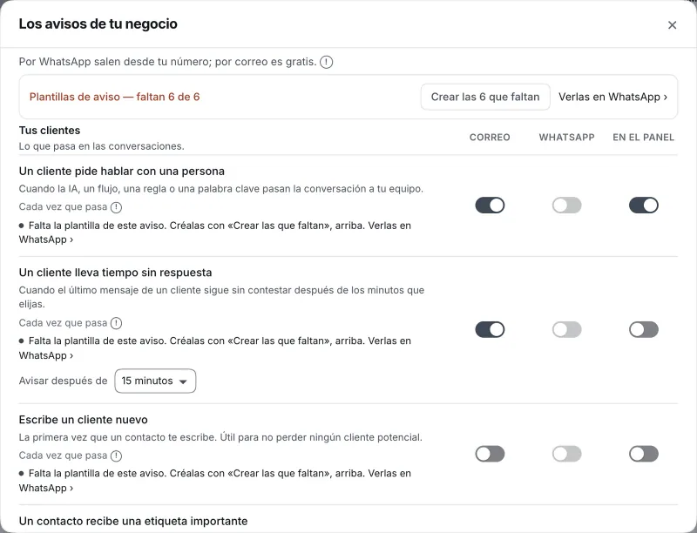Click 'Un cliente lleva tiempo sin respuesta' title
The image size is (697, 533).
[x=115, y=273]
